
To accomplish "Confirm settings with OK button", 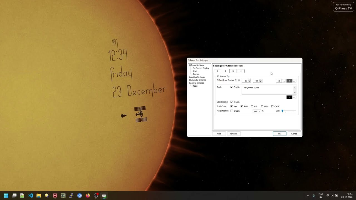I will (x=280, y=134).
